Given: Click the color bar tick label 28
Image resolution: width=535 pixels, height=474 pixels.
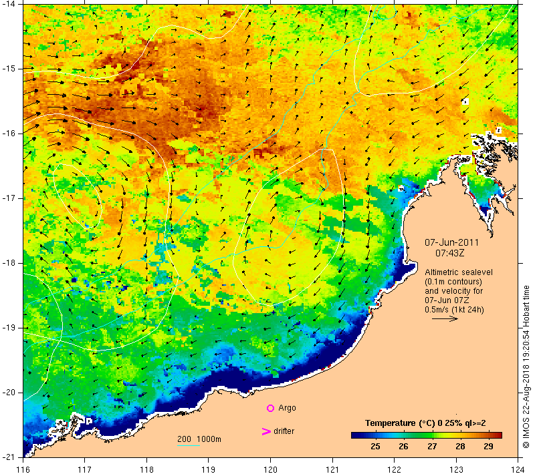Looking at the screenshot, I should point(460,447).
